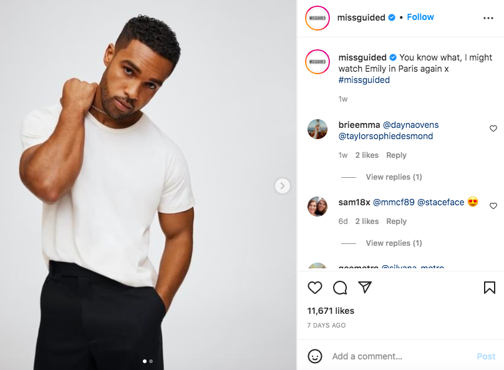Image resolution: width=504 pixels, height=370 pixels.
Task: Go to next photo with the arrow
Action: point(283,186)
